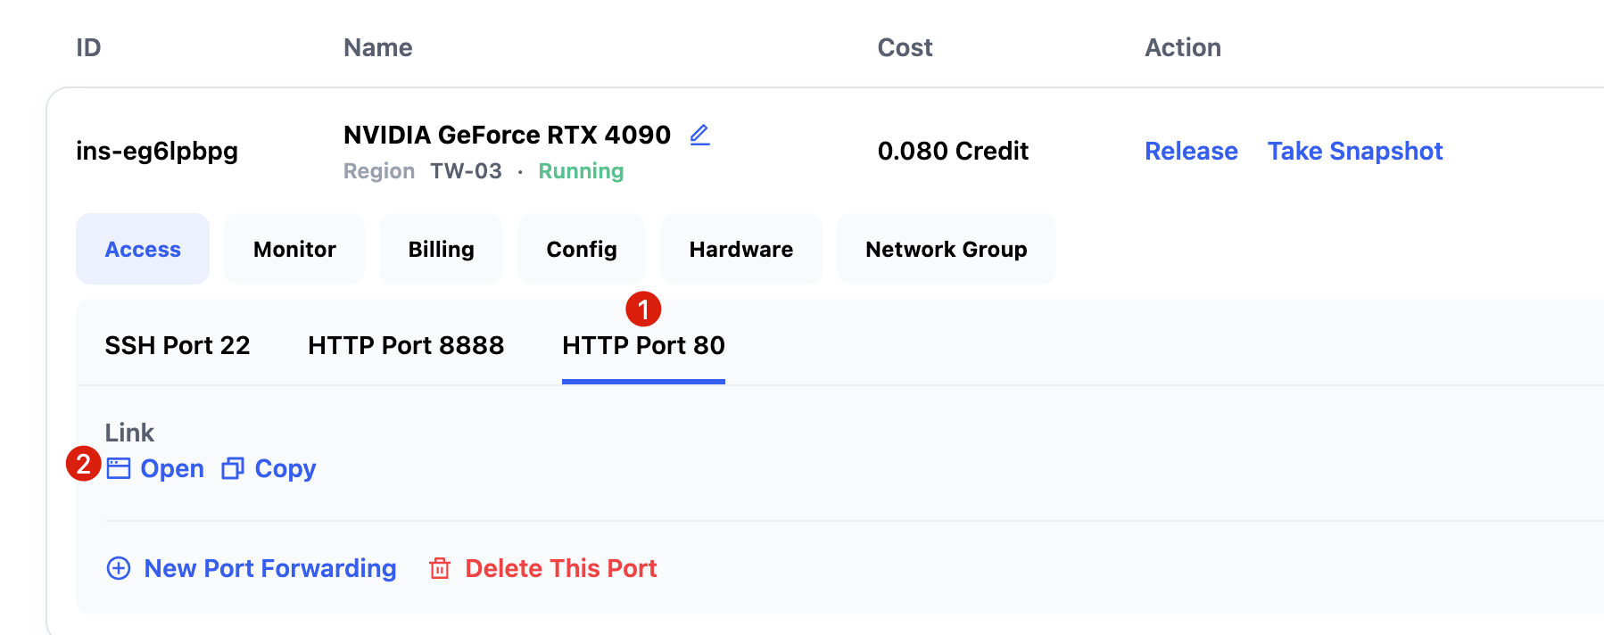1604x635 pixels.
Task: Select the HTTP Port 80 tab
Action: 643,345
